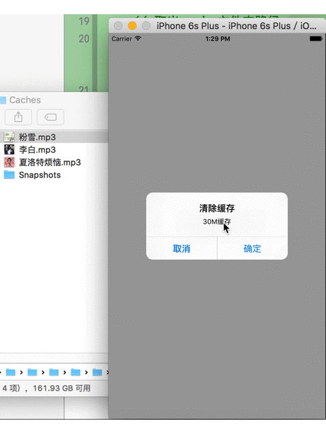Select the file 李白.mp3
This screenshot has width=326, height=434.
(x=54, y=150)
